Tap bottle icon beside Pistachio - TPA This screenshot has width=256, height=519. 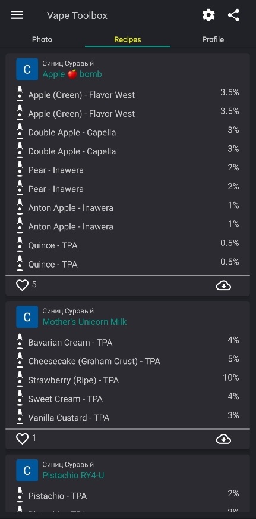[x=20, y=495]
